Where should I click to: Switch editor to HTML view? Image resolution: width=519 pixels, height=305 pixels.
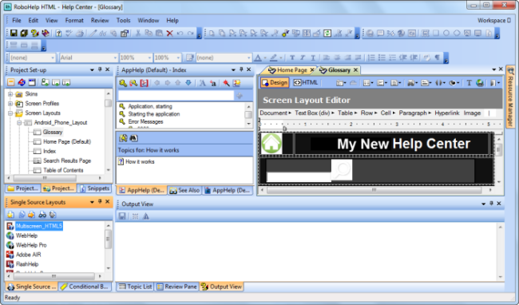pos(306,83)
